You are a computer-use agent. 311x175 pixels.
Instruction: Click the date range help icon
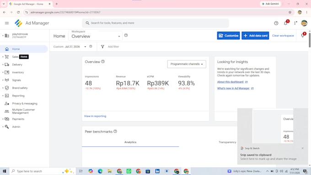pyautogui.click(x=91, y=46)
